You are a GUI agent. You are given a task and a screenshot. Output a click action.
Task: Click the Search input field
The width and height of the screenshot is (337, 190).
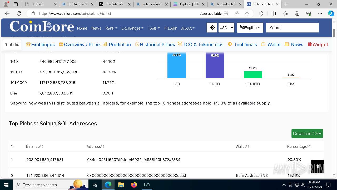(x=292, y=28)
